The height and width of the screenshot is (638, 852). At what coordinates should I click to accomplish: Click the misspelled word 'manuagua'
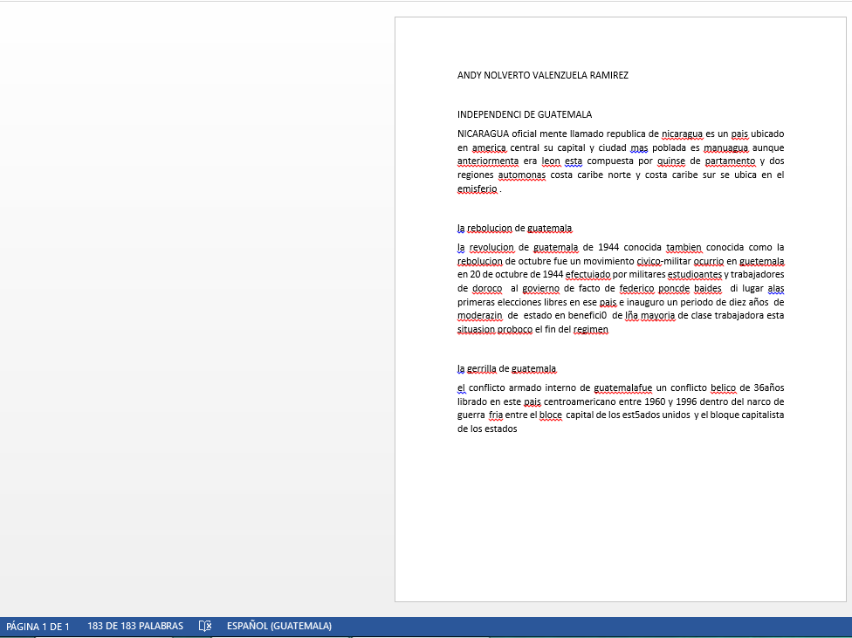point(725,147)
